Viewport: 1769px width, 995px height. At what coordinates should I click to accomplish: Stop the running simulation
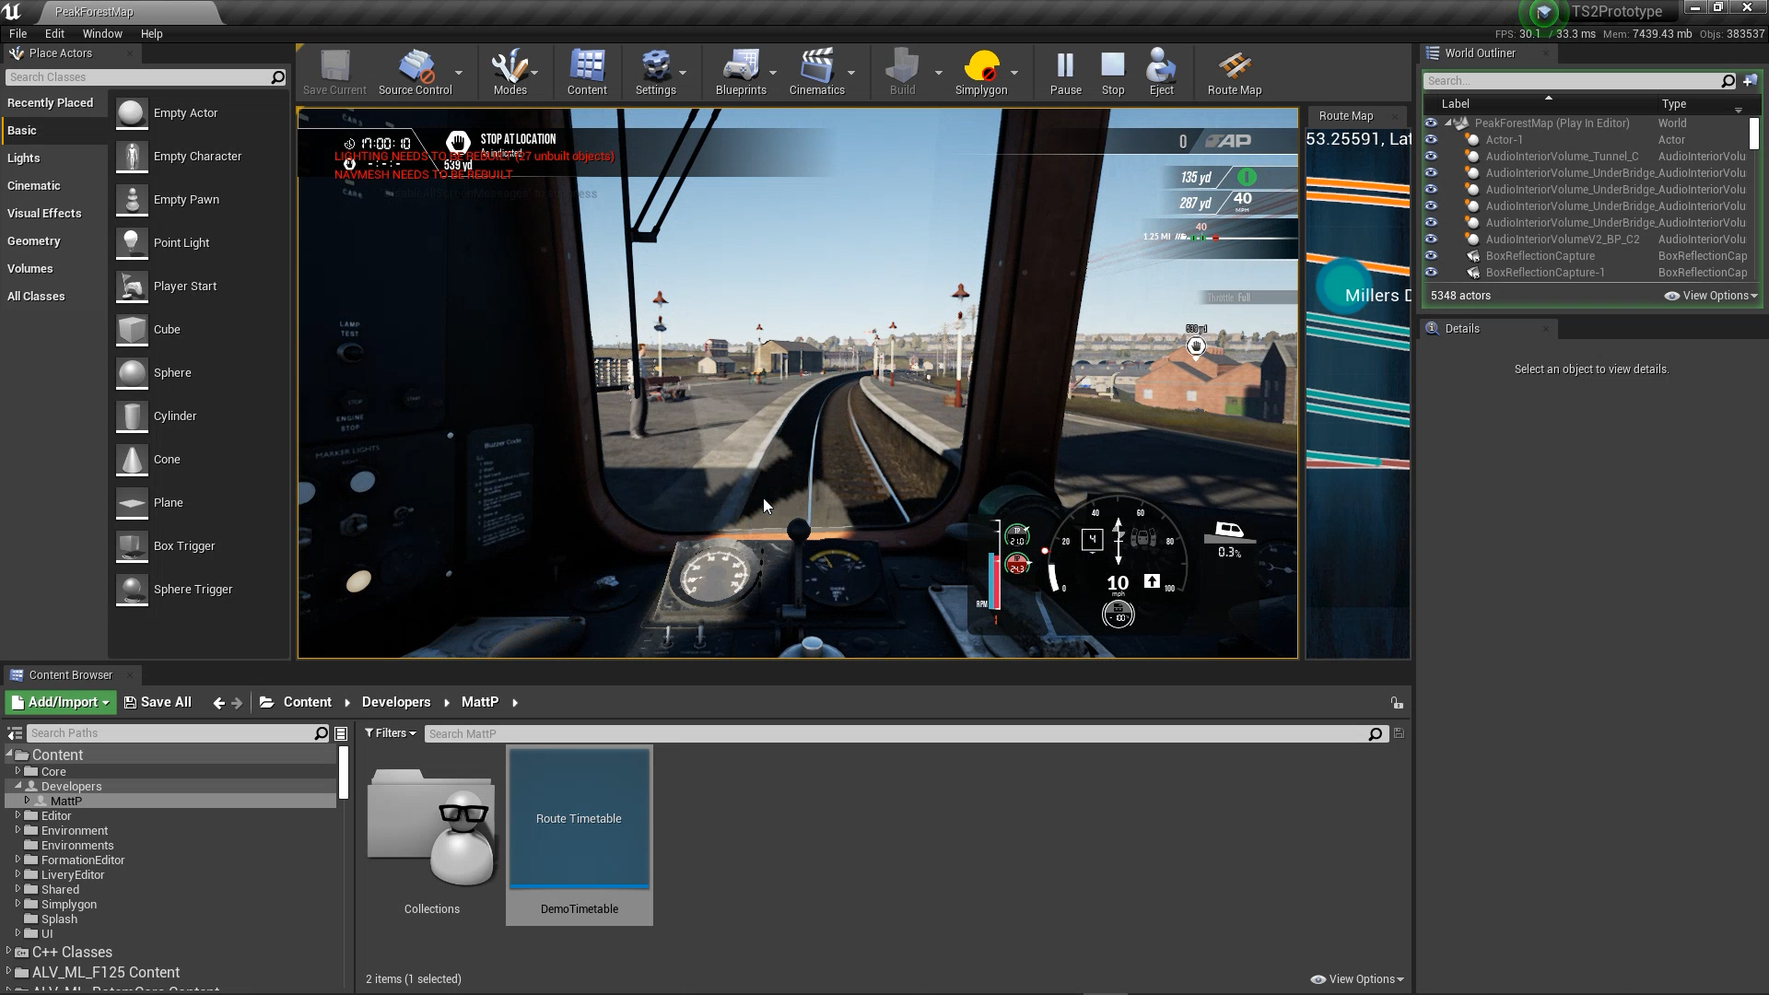pos(1112,73)
